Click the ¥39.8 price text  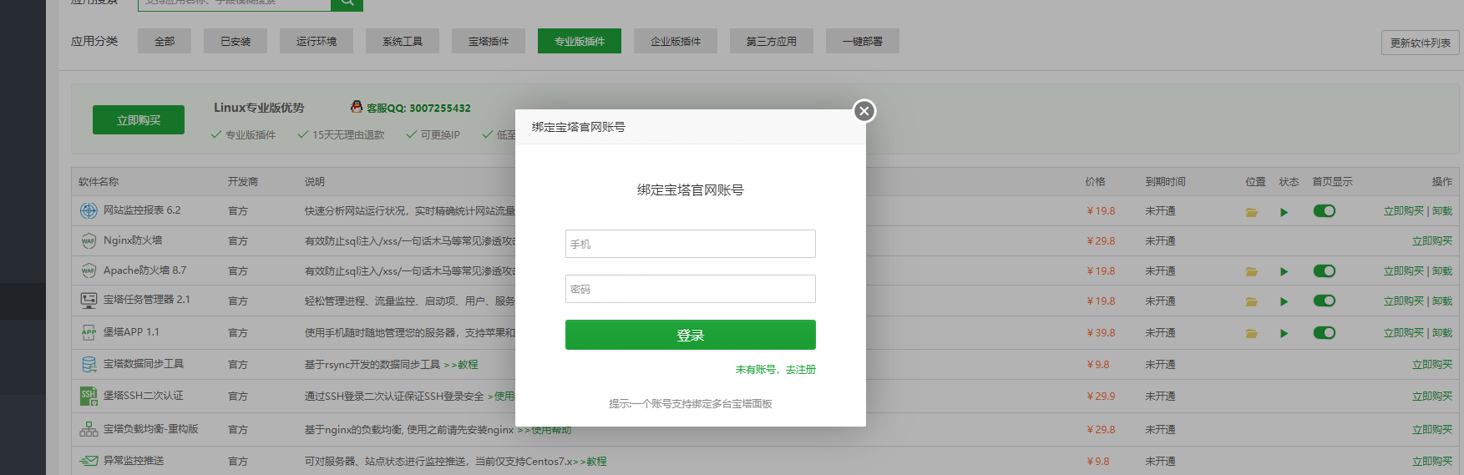click(x=1101, y=332)
